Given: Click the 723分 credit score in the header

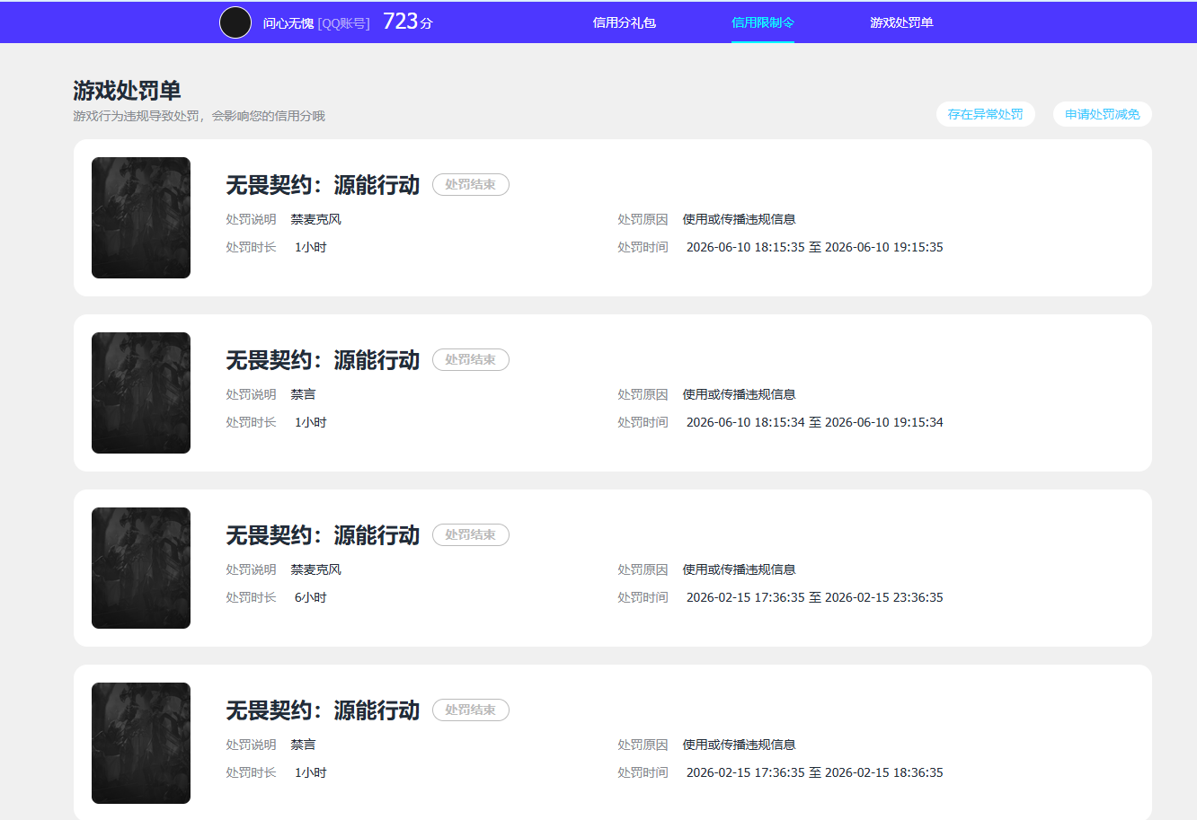Looking at the screenshot, I should 408,22.
